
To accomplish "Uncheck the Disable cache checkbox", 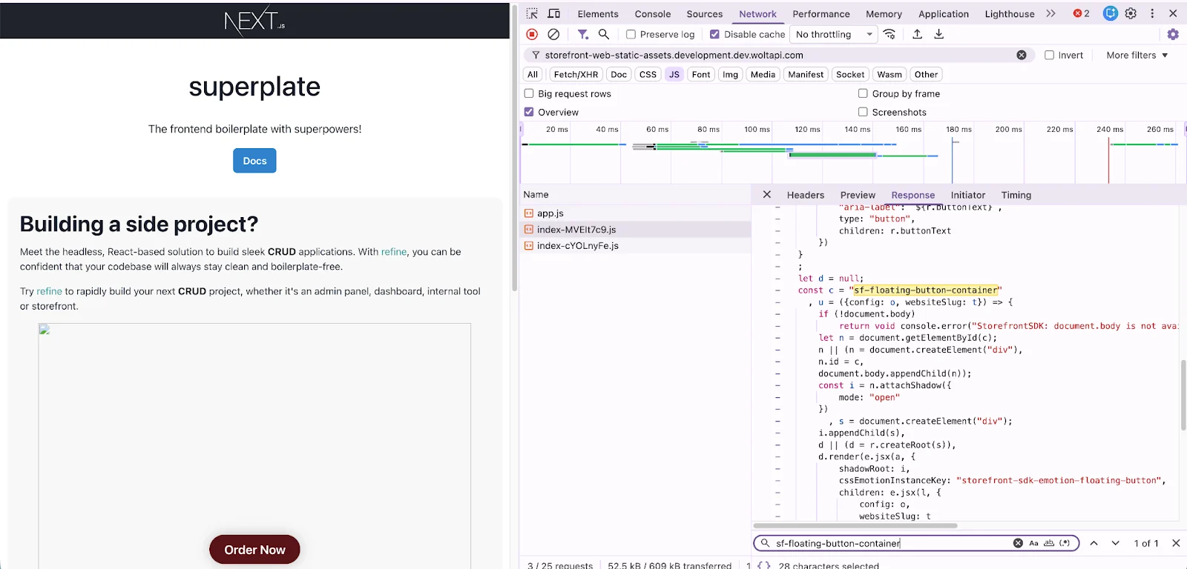I will pyautogui.click(x=714, y=34).
